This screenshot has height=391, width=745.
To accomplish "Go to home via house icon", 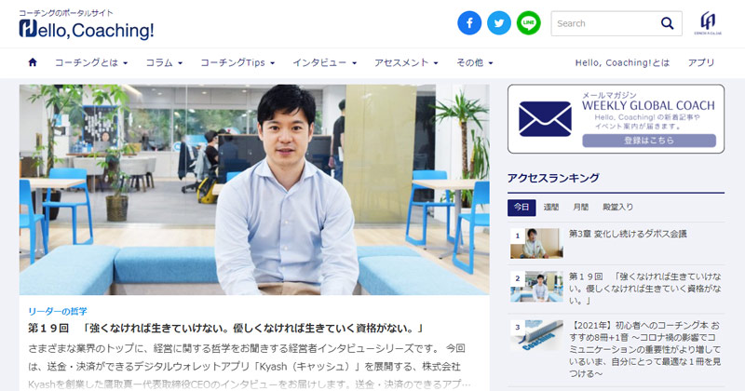I will [x=33, y=62].
